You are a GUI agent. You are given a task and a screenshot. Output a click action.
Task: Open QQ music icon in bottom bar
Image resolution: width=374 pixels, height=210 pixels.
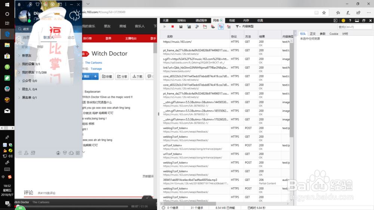click(x=58, y=153)
